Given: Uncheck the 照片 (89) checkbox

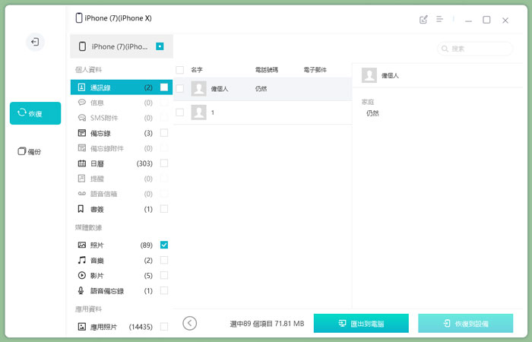Looking at the screenshot, I should (x=164, y=245).
